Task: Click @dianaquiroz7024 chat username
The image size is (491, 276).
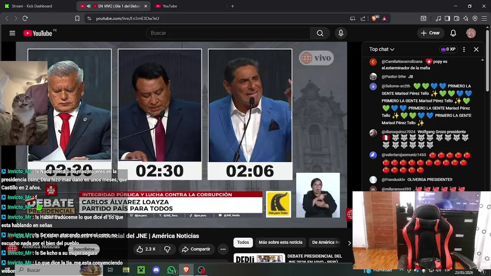Action: (398, 132)
